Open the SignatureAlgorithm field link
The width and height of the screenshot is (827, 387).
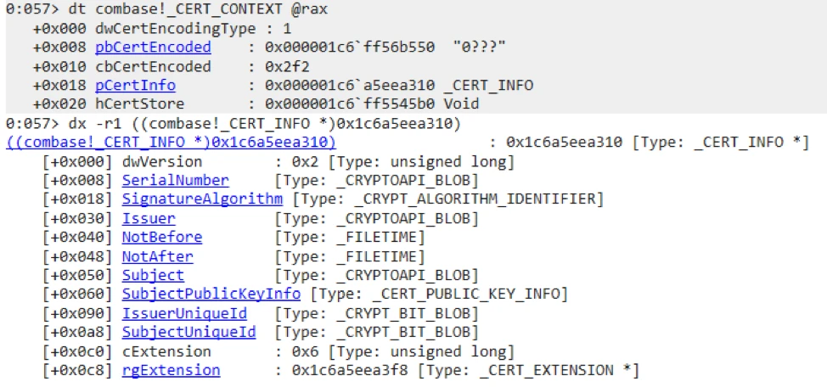(x=202, y=199)
